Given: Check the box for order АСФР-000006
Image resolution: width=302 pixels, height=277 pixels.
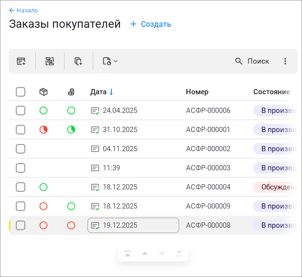Looking at the screenshot, I should [21, 111].
